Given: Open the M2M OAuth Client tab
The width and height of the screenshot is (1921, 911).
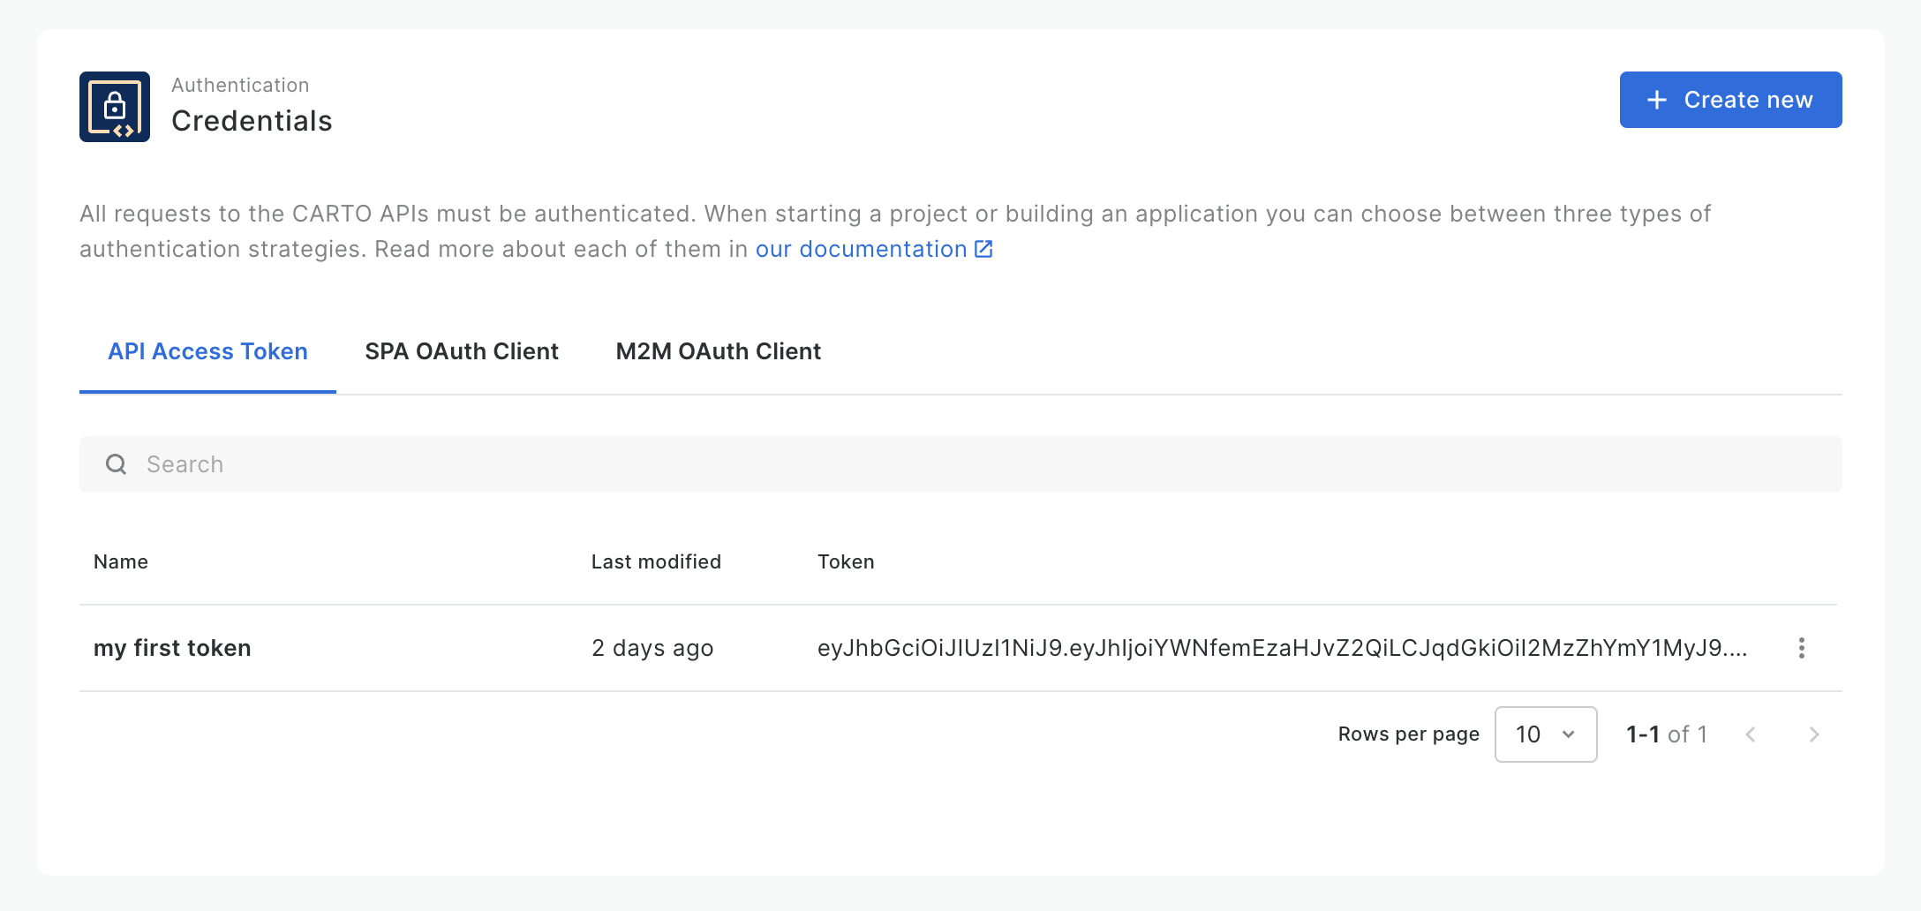Looking at the screenshot, I should [x=718, y=351].
